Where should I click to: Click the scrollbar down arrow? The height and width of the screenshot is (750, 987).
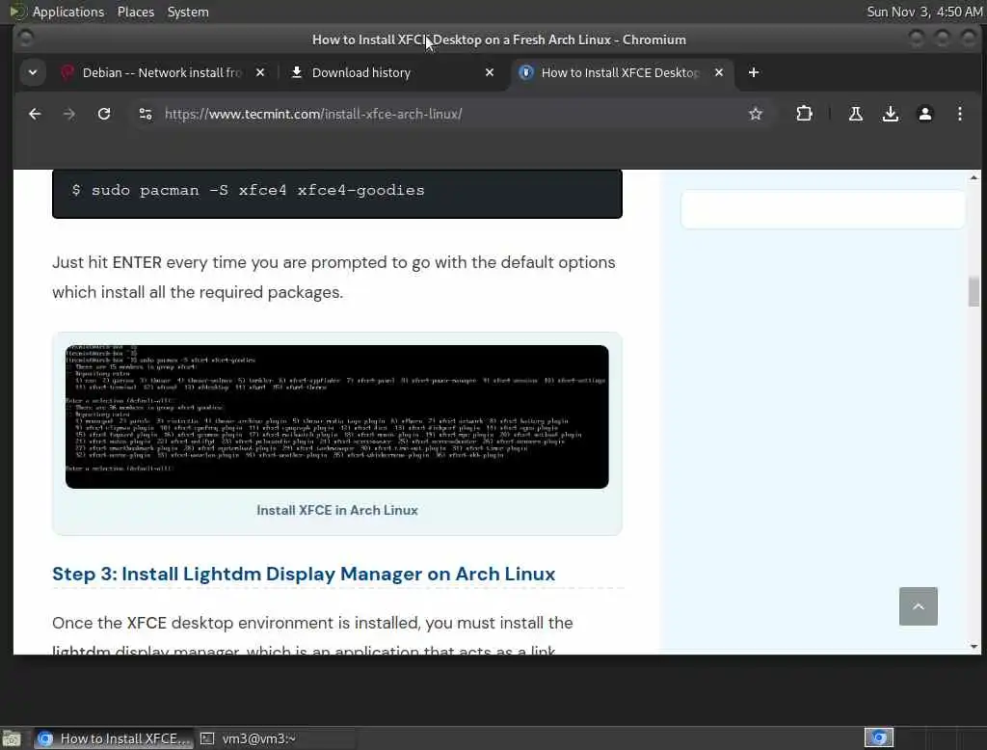click(x=974, y=646)
